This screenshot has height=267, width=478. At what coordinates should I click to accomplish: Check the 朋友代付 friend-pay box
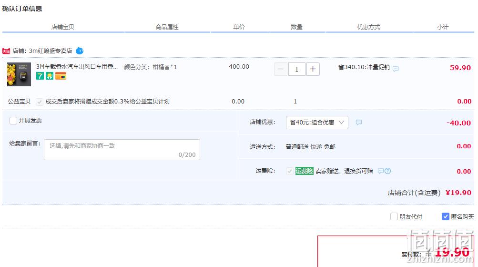[394, 216]
